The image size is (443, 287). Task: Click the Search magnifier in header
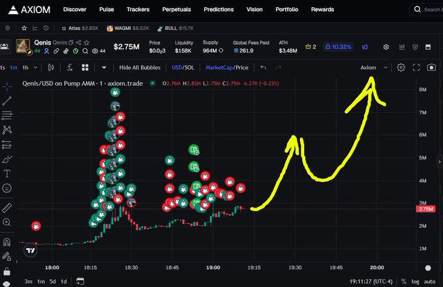click(x=418, y=9)
